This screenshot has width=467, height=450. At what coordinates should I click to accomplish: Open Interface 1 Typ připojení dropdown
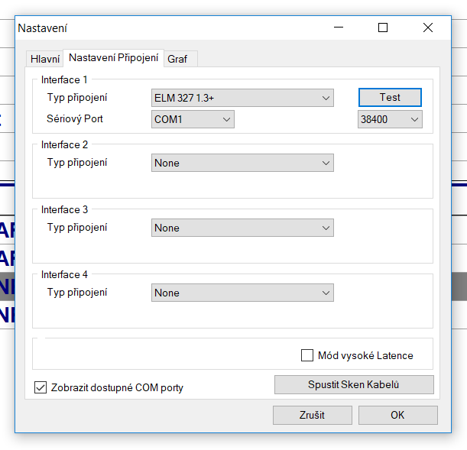click(x=242, y=98)
